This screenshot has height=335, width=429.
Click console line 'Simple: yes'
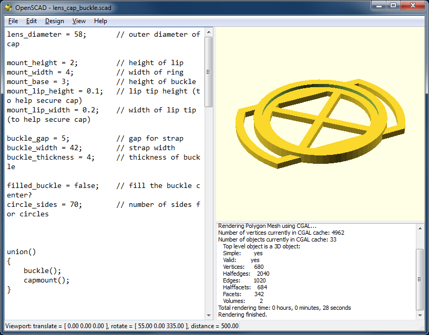pos(243,253)
